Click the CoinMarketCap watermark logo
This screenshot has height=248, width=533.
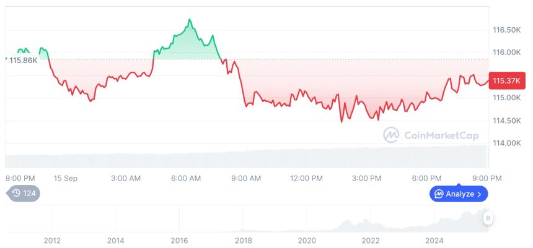[391, 134]
